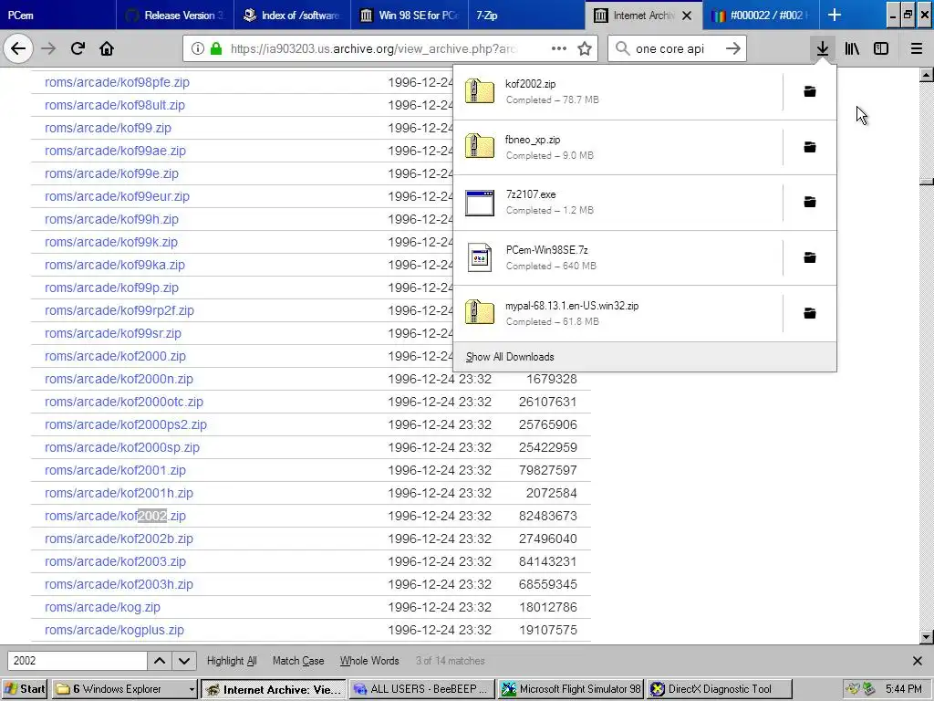Image resolution: width=934 pixels, height=701 pixels.
Task: Click the green secure padlock icon
Action: pos(215,48)
